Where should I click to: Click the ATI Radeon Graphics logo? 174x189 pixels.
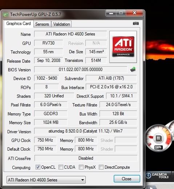click(x=123, y=47)
